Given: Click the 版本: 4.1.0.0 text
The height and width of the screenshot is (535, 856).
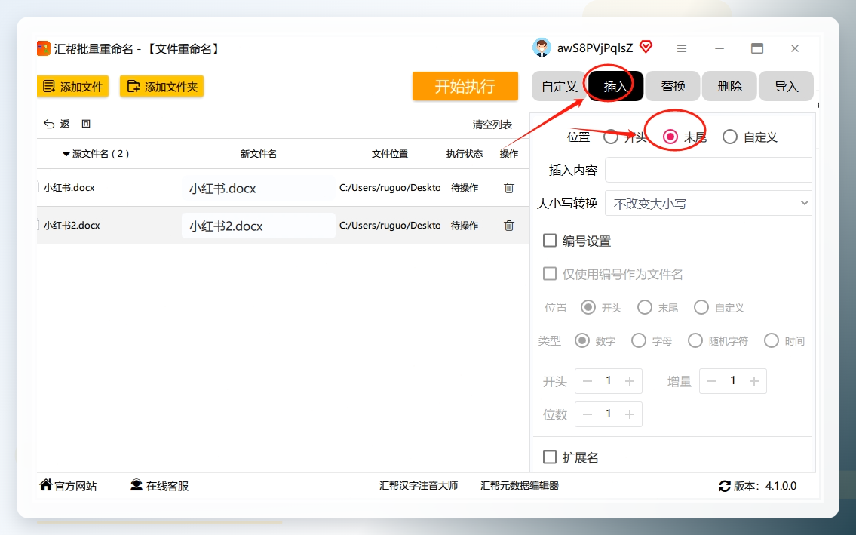Looking at the screenshot, I should (x=765, y=486).
